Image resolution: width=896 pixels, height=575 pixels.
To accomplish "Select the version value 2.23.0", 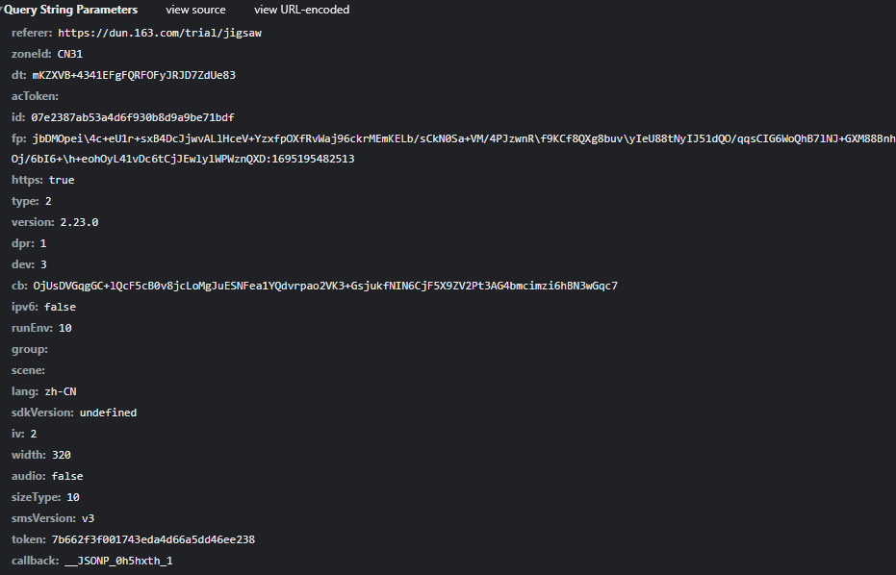I will [79, 222].
